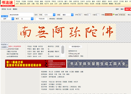Click the 放到桌面 link
The height and width of the screenshot is (94, 131).
coord(59,19)
